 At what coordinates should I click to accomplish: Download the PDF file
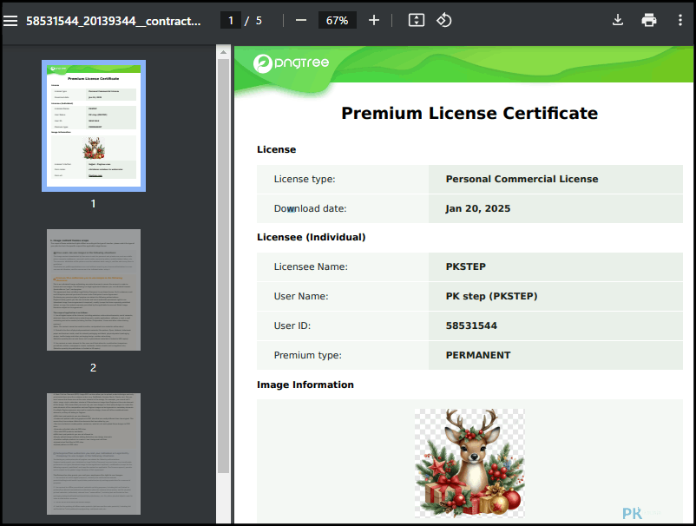(x=617, y=20)
